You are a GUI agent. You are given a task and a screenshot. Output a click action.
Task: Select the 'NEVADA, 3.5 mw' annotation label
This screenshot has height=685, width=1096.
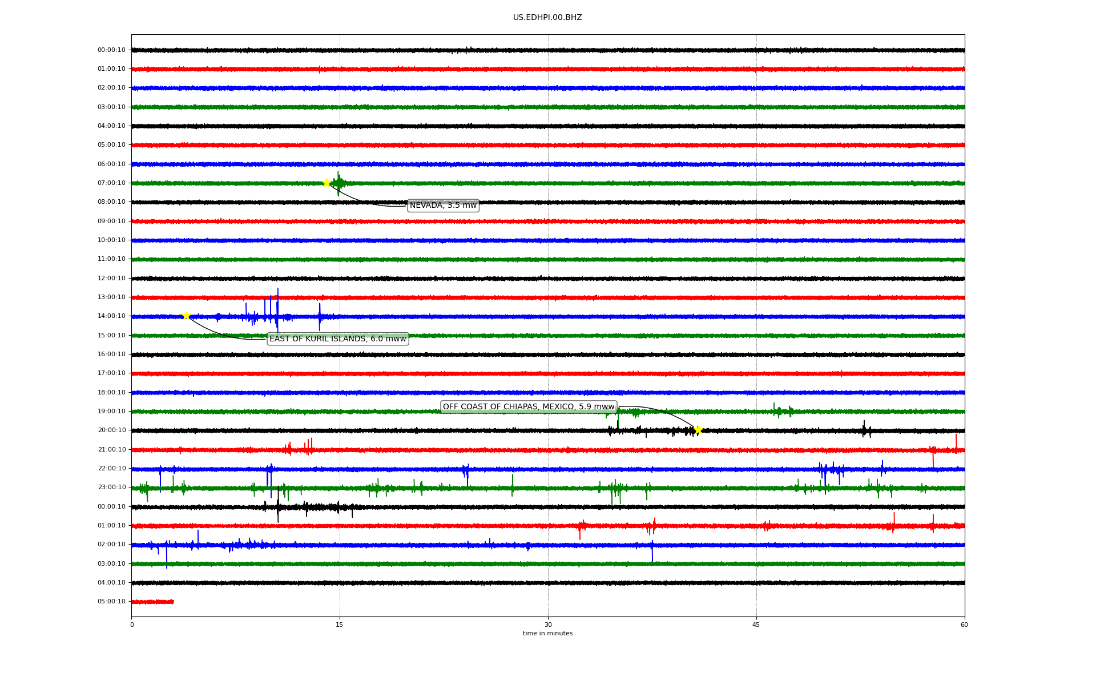click(x=443, y=205)
